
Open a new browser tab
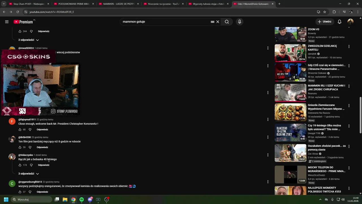pyautogui.click(x=279, y=4)
